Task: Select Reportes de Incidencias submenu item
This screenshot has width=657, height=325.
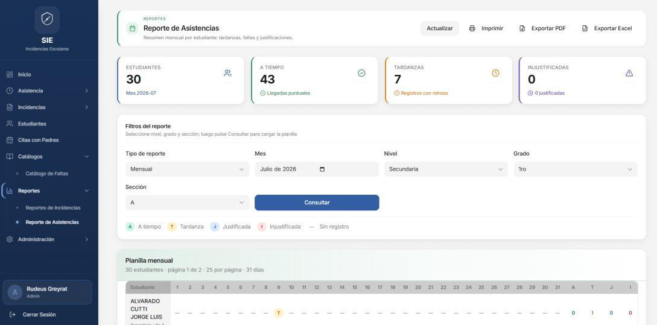Action: pyautogui.click(x=53, y=208)
